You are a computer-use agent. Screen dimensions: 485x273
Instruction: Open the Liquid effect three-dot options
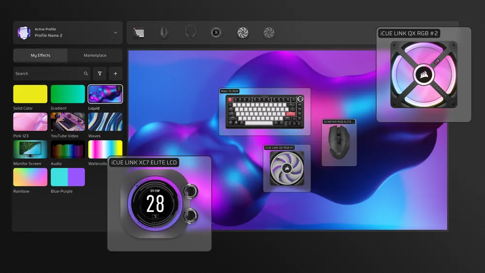coord(119,88)
